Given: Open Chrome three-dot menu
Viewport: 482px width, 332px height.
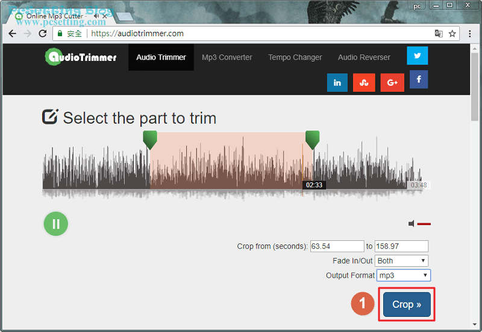Looking at the screenshot, I should [x=470, y=33].
